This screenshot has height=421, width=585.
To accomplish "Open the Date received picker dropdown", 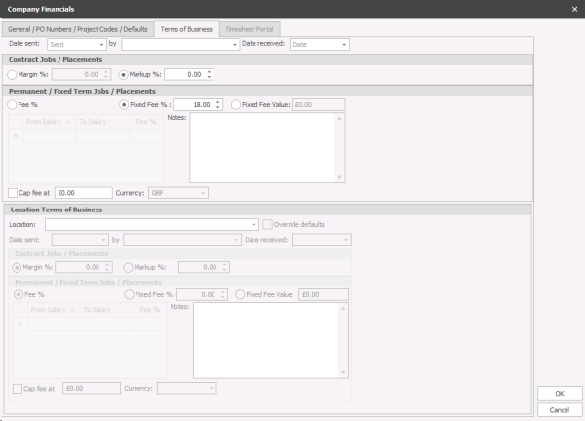I will coord(343,45).
